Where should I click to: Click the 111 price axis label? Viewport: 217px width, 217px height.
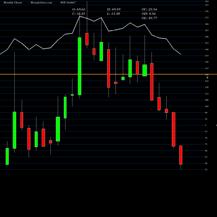[207, 94]
